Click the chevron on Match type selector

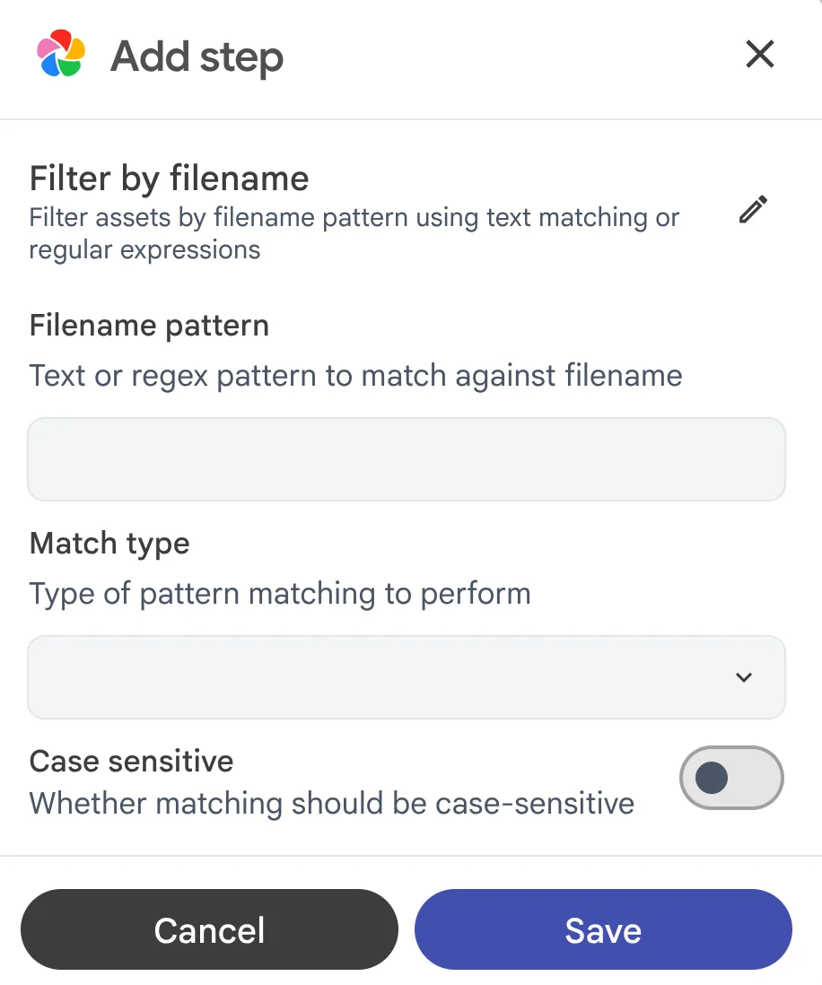coord(743,678)
